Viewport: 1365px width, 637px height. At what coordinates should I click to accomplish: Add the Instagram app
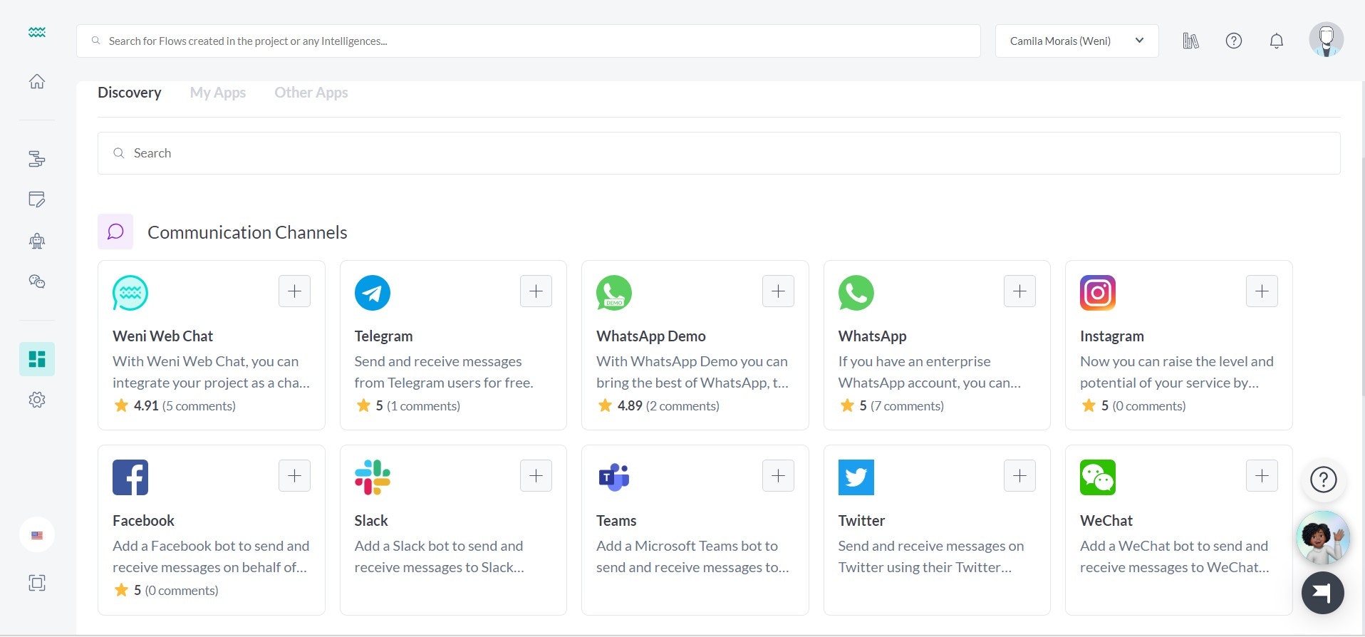pyautogui.click(x=1262, y=291)
